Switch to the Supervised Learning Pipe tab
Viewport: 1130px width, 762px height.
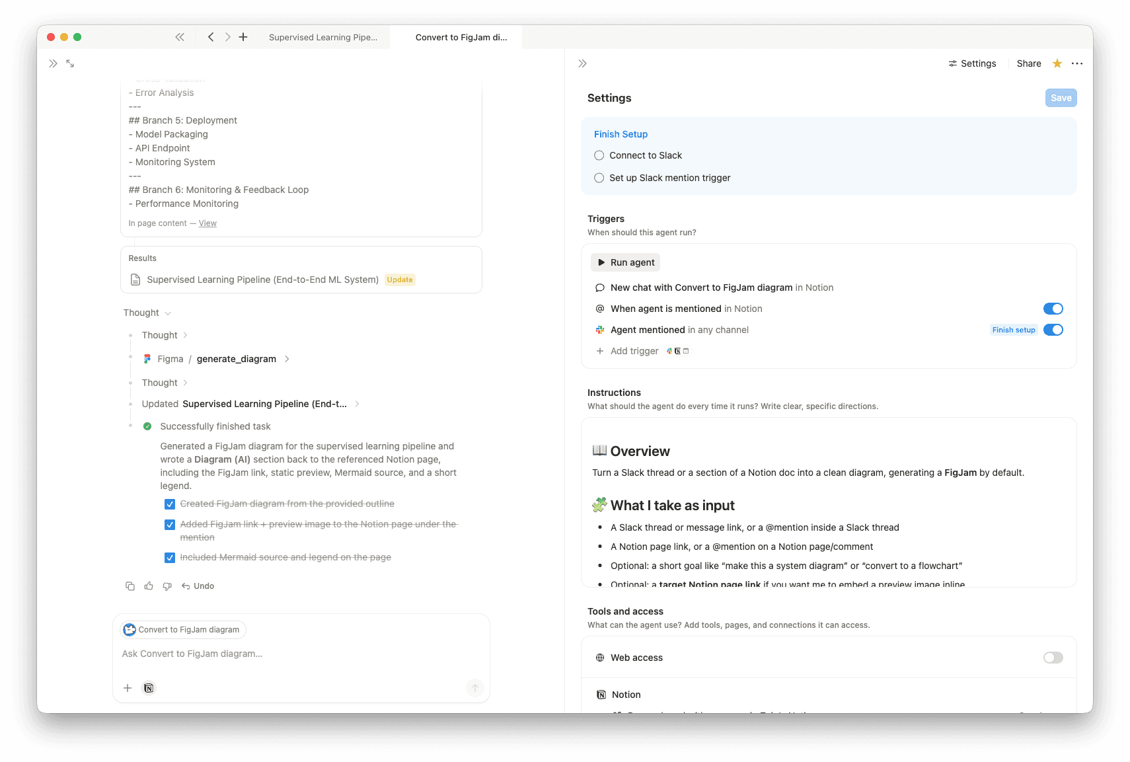point(324,37)
